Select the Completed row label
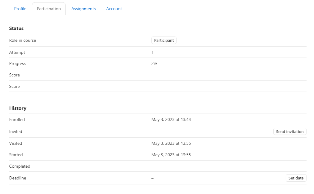The image size is (314, 194). click(x=20, y=166)
